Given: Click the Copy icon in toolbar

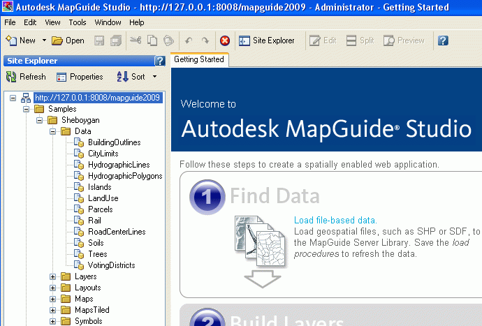Looking at the screenshot, I should click(x=152, y=40).
